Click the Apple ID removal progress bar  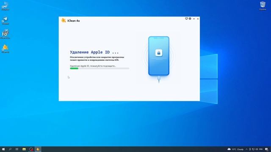click(100, 68)
